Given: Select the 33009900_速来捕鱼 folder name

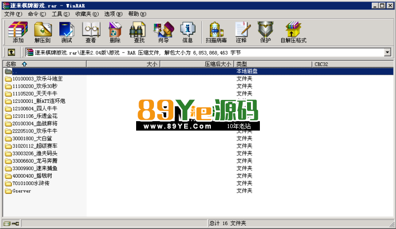Looking at the screenshot, I should point(35,168).
